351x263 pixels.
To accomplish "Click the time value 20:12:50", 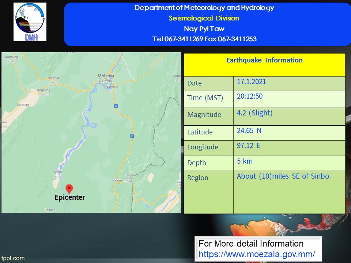I will (250, 96).
